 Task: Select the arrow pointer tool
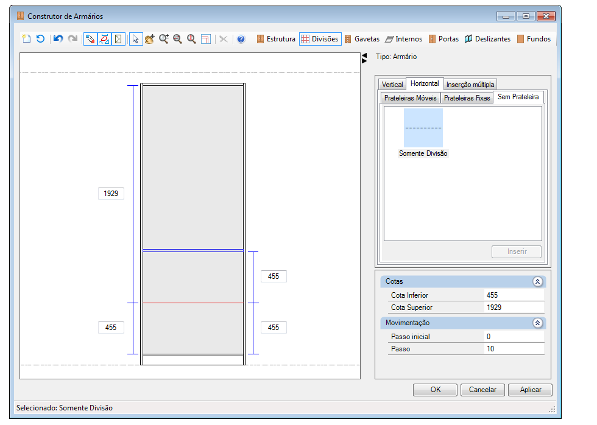pos(135,39)
